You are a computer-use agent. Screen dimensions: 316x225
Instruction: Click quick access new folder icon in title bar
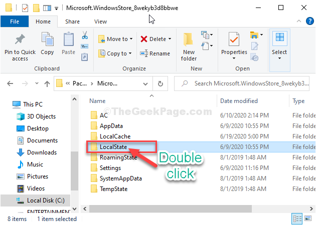(36, 8)
